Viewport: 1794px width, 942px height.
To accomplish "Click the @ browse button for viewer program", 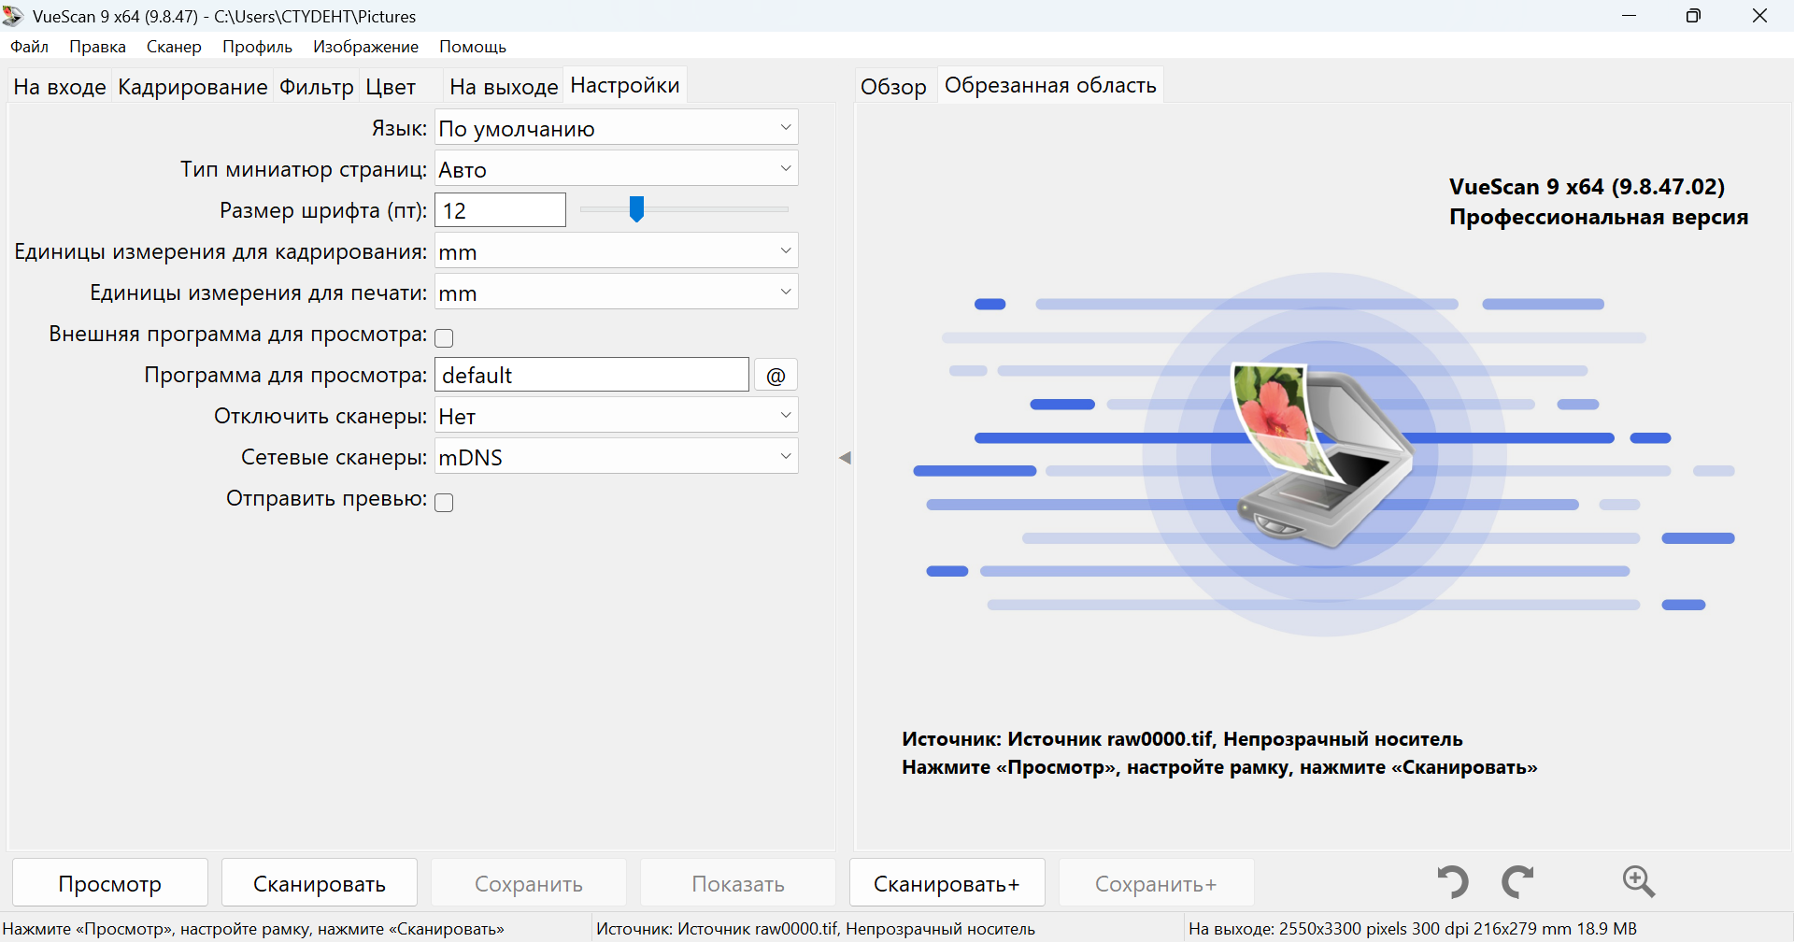I will pyautogui.click(x=776, y=376).
